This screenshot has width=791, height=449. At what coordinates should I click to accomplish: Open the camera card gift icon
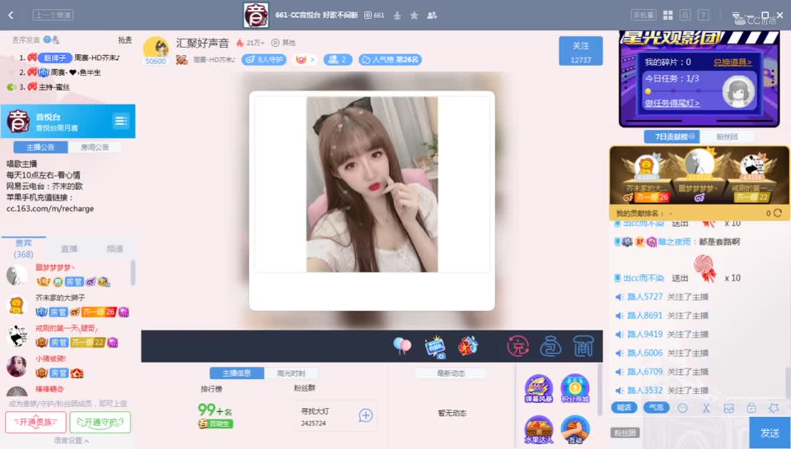pyautogui.click(x=434, y=347)
